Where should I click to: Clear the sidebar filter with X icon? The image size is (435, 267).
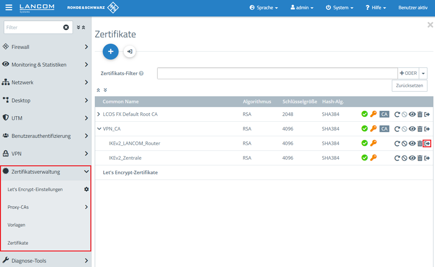point(66,27)
